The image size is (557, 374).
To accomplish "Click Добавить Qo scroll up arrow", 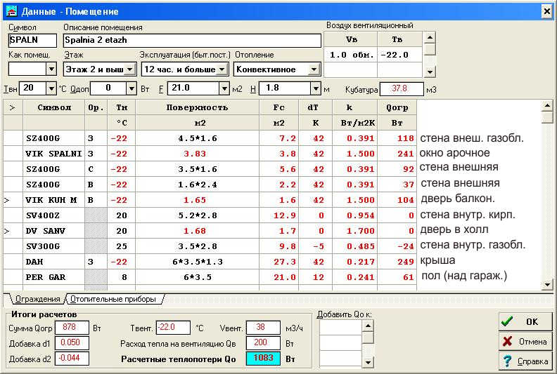I will click(368, 326).
